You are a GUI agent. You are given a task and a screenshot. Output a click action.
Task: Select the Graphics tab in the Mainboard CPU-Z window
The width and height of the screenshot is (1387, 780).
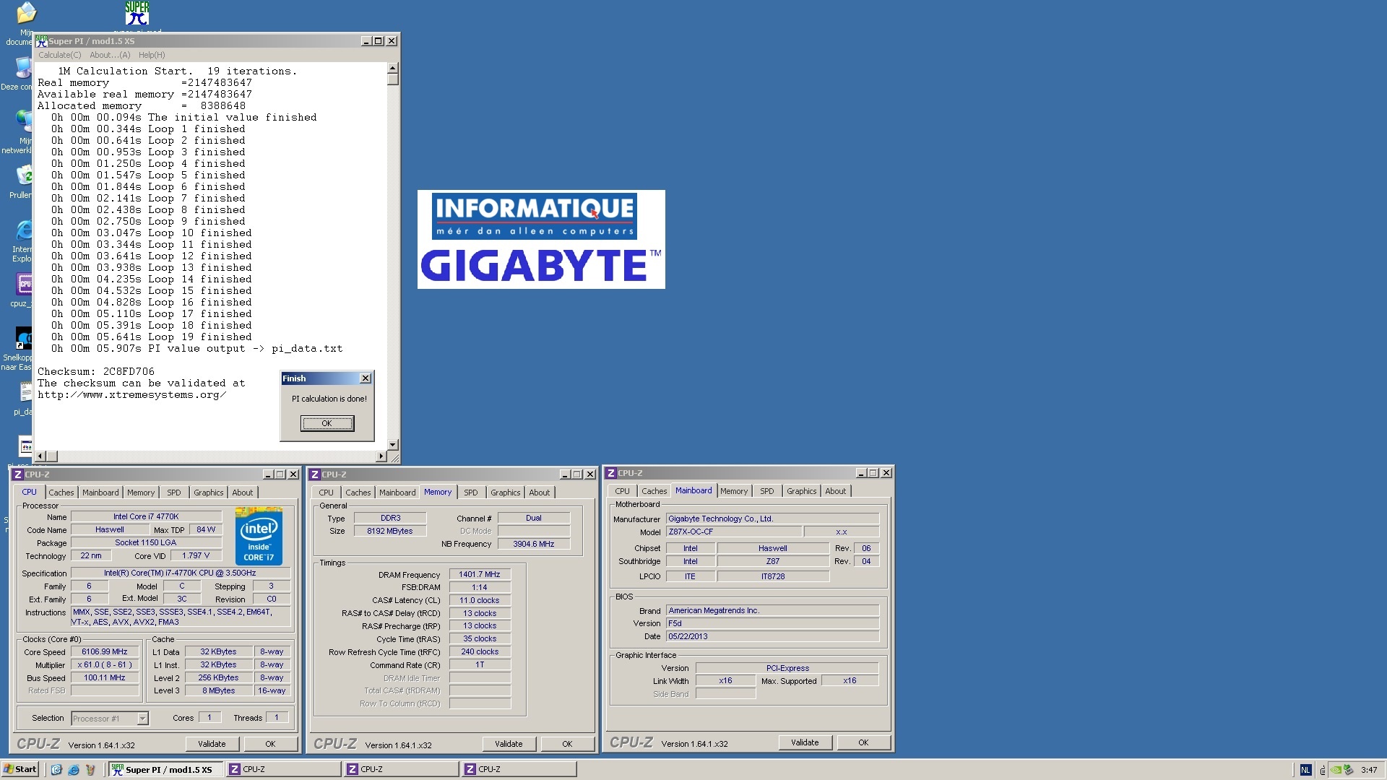801,491
